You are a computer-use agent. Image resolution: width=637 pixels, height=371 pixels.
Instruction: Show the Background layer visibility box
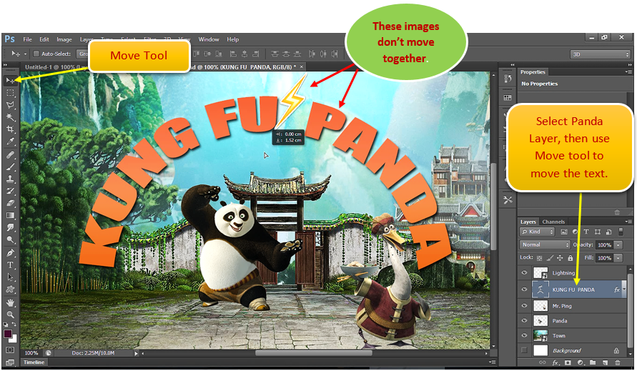[x=524, y=350]
